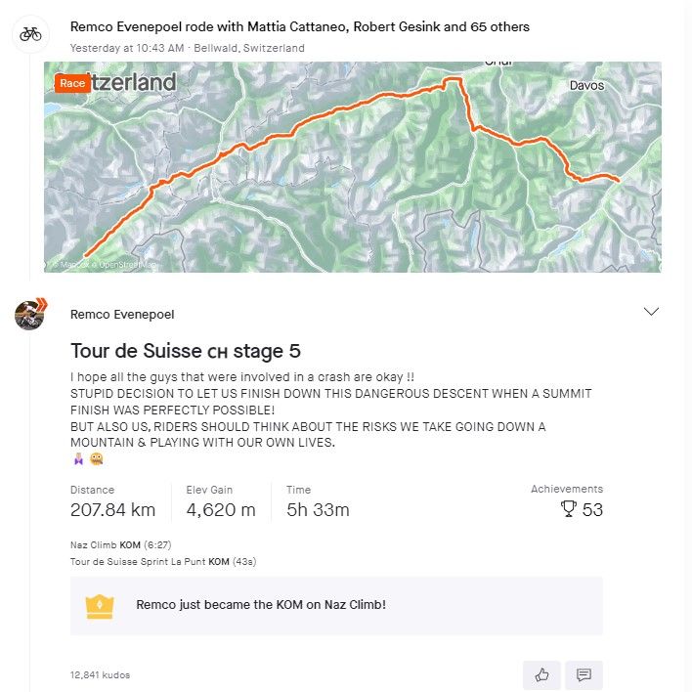
Task: Click the Remco became KOM banner text
Action: coord(261,605)
